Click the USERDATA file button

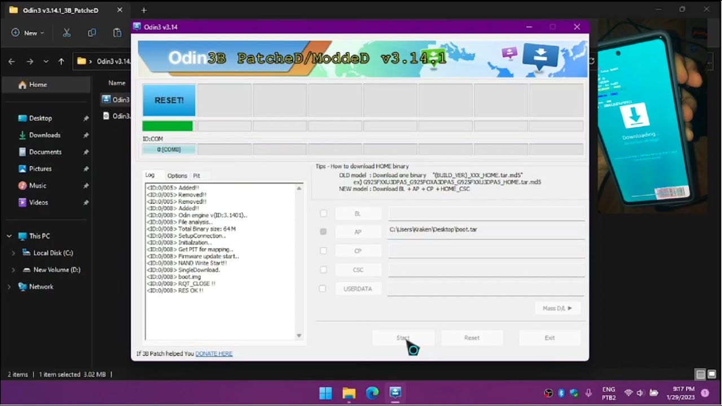tap(358, 289)
